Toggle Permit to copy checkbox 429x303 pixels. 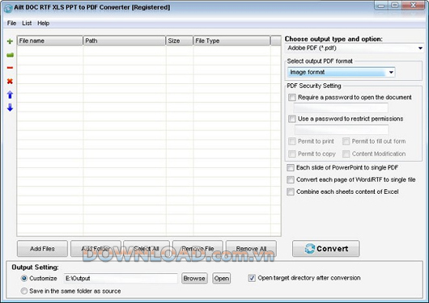(x=292, y=154)
